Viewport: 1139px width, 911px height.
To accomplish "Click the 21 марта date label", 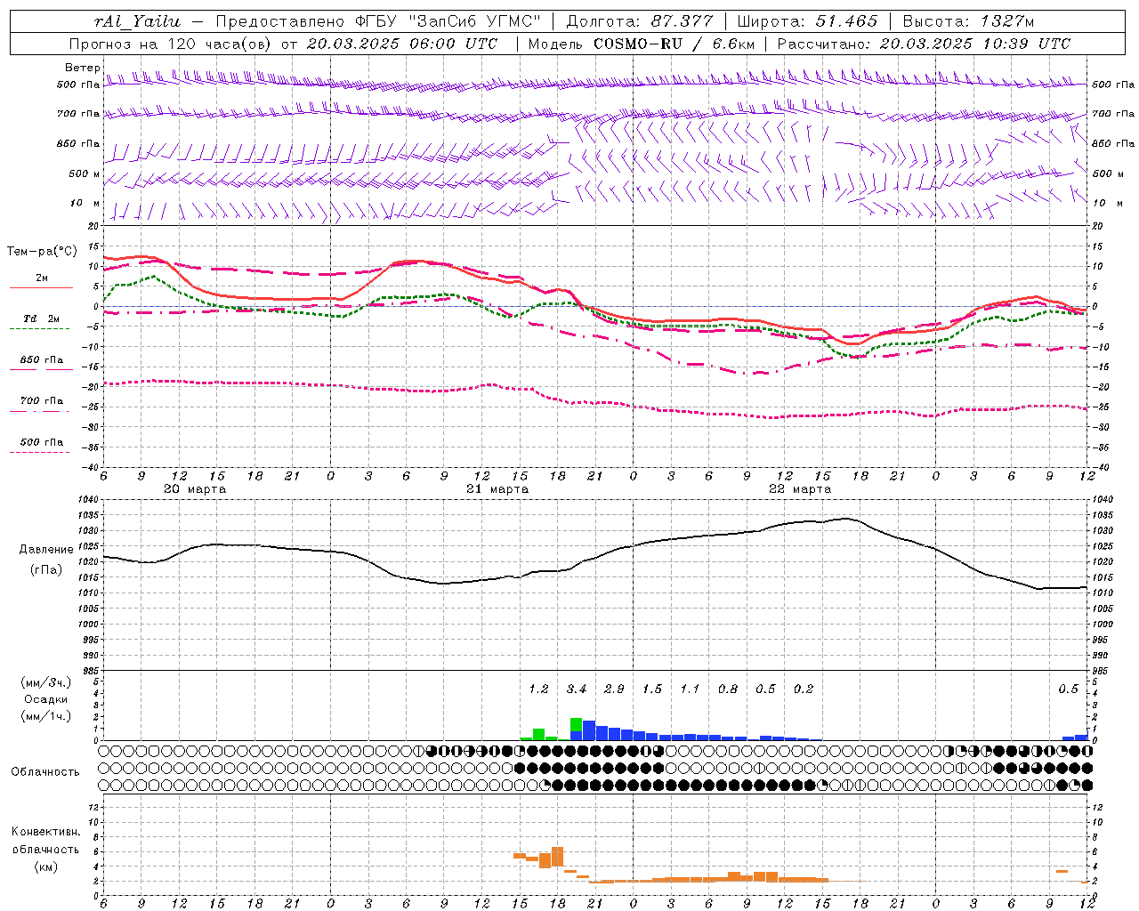I will coord(497,489).
